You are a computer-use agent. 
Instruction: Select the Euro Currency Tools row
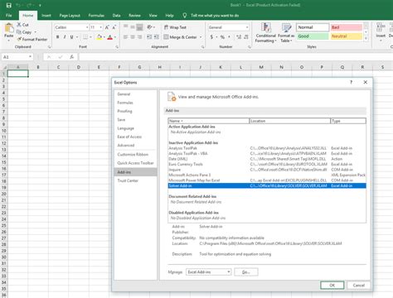tap(267, 164)
